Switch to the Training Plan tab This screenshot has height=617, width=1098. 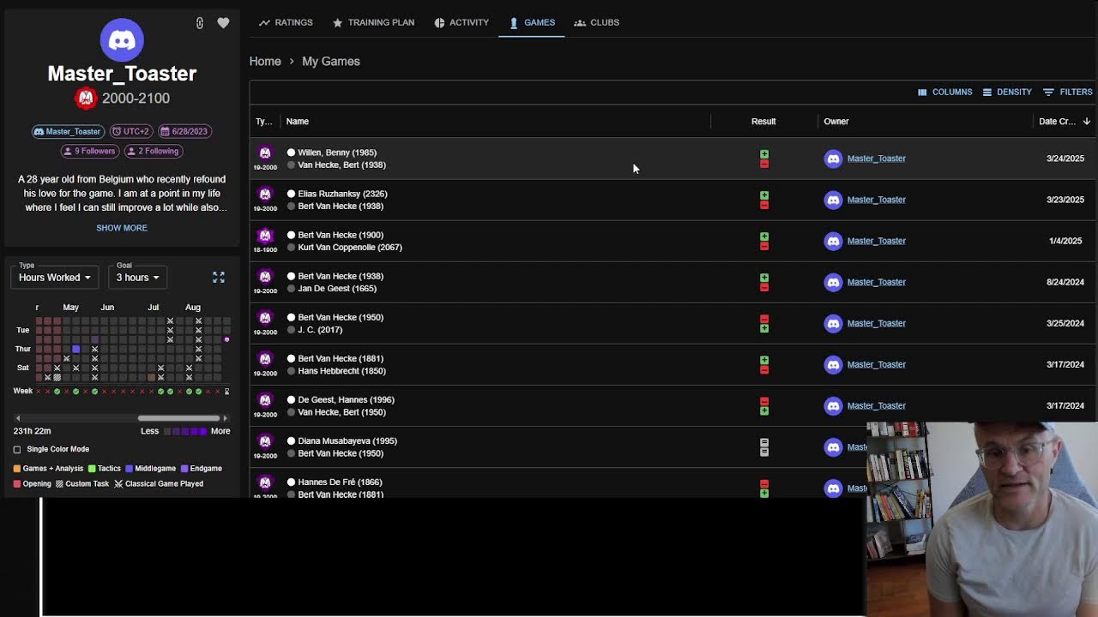click(x=373, y=22)
